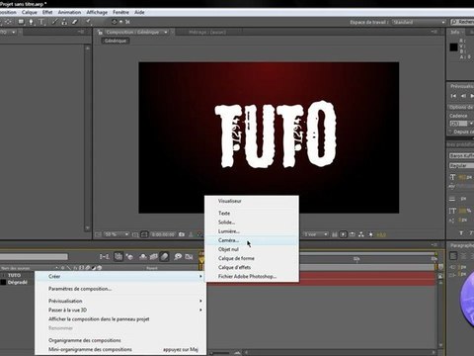The width and height of the screenshot is (474, 356).
Task: Expand the Prévisualisation submenu arrow
Action: point(200,301)
